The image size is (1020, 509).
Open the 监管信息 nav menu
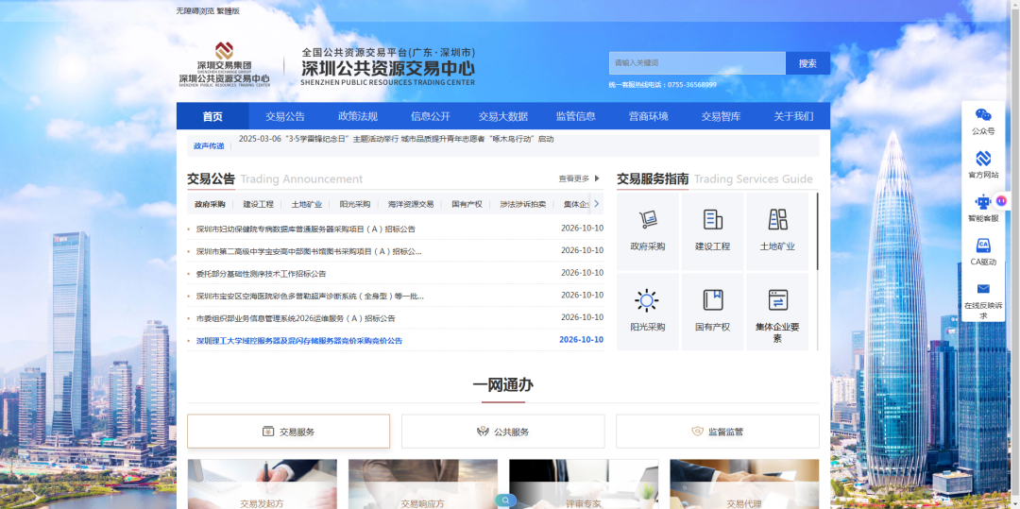[x=576, y=116]
